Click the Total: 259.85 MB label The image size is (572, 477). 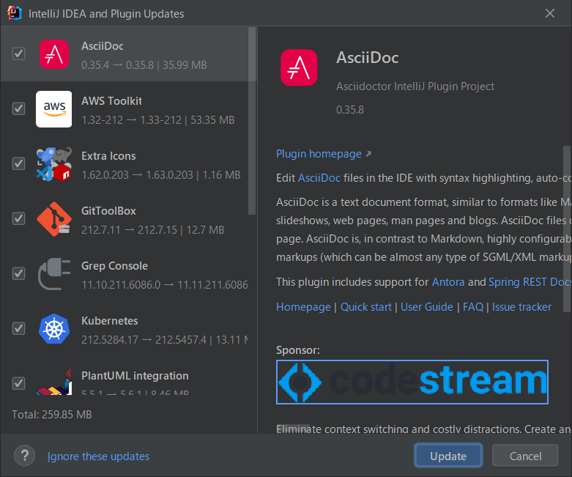coord(52,415)
